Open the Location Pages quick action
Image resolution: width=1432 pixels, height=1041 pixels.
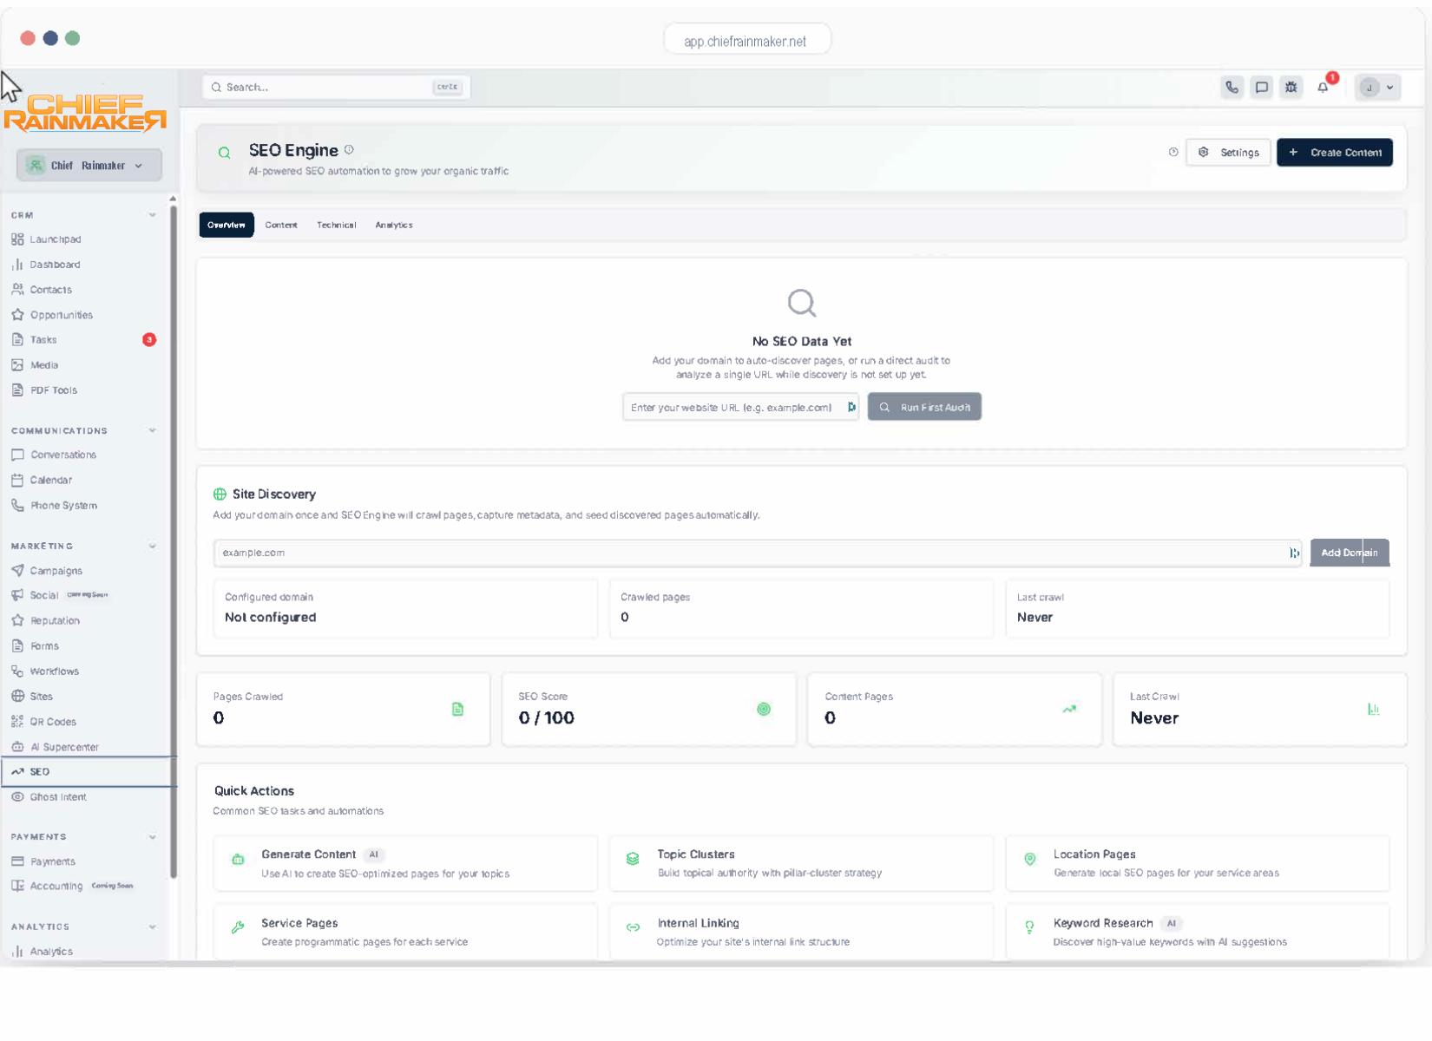(1198, 863)
